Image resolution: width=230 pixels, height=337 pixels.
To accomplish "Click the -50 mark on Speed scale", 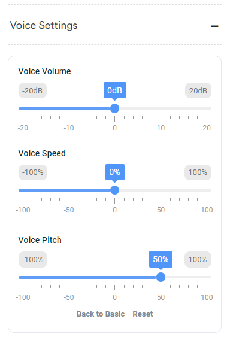I will [x=69, y=210].
